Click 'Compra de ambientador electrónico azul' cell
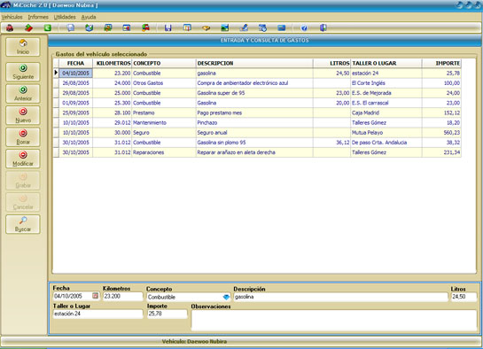 click(x=254, y=83)
